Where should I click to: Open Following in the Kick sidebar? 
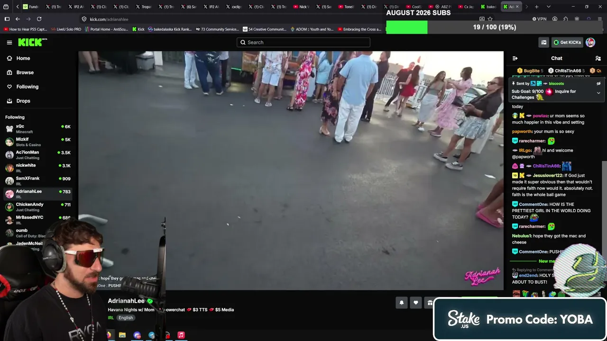pos(27,87)
